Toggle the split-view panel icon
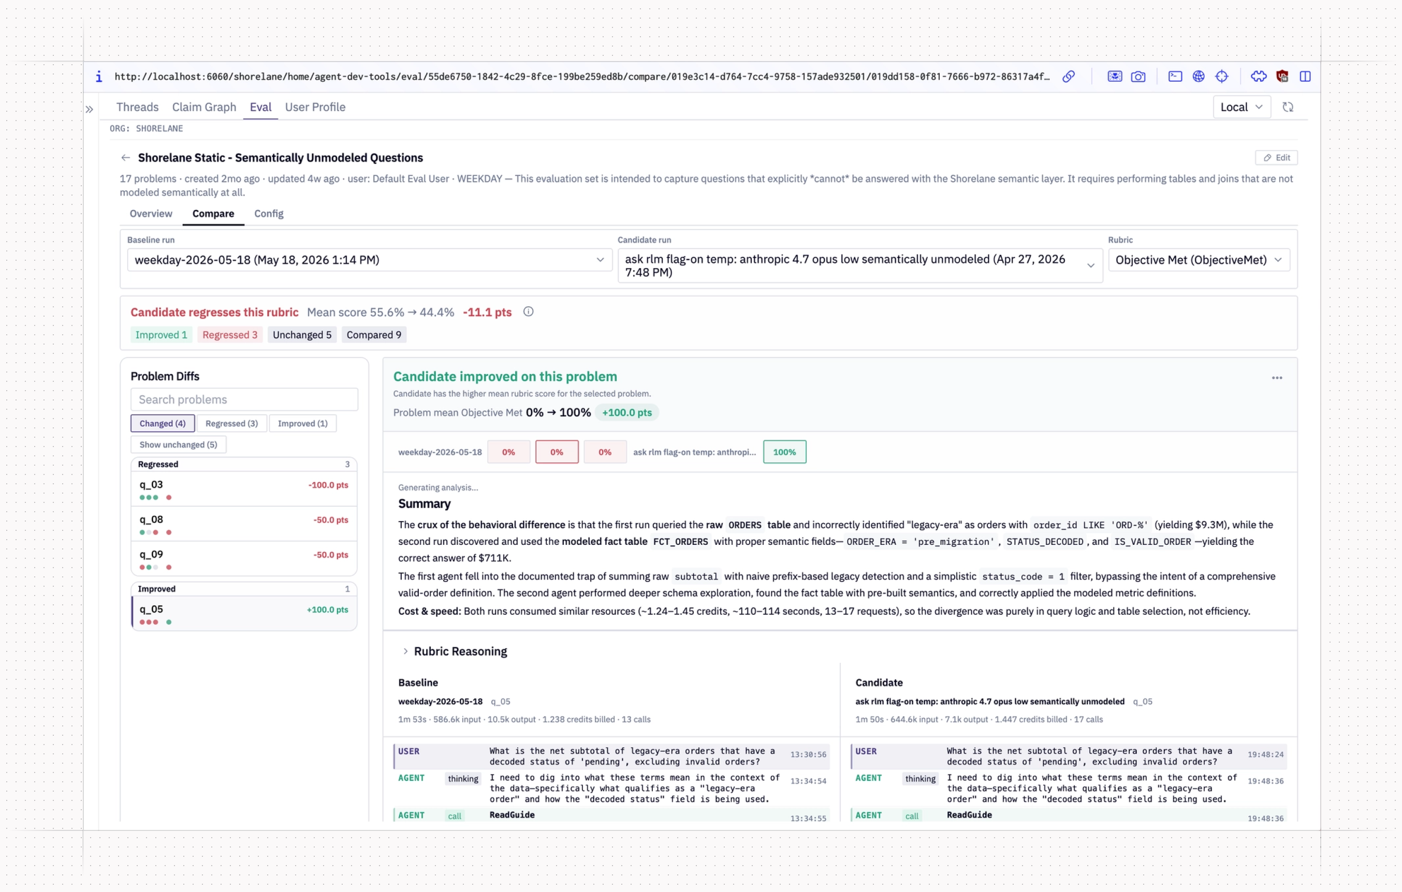Viewport: 1402px width, 892px height. (x=1305, y=76)
